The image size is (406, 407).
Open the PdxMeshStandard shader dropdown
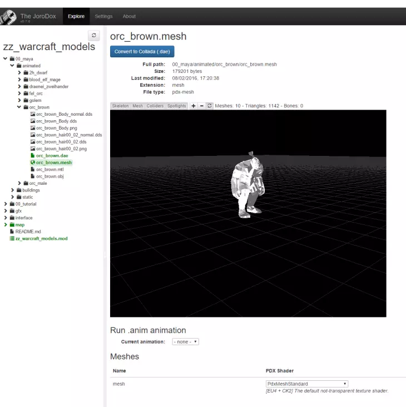click(307, 384)
